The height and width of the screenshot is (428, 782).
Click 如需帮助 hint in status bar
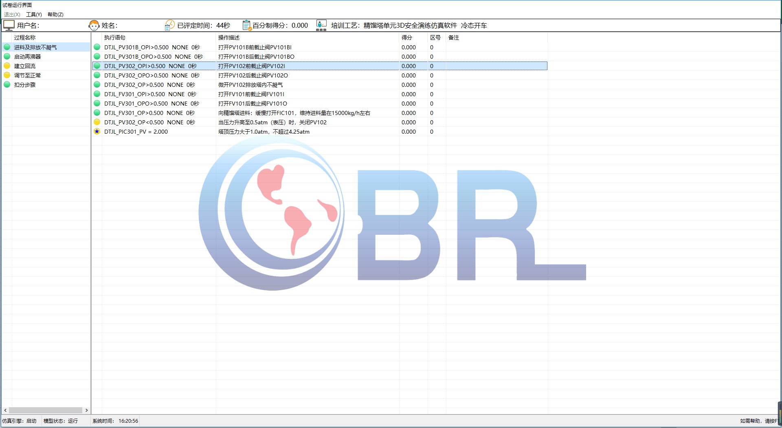tap(759, 421)
